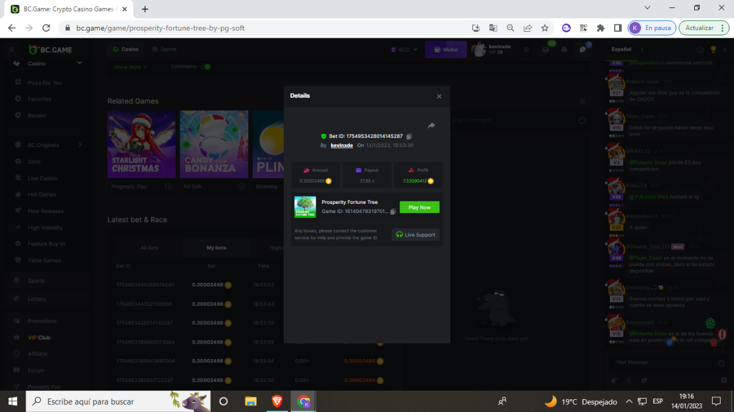The width and height of the screenshot is (734, 412).
Task: Open Brave browser from taskbar
Action: [277, 401]
